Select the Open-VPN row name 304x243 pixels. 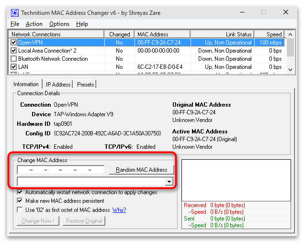pyautogui.click(x=30, y=43)
